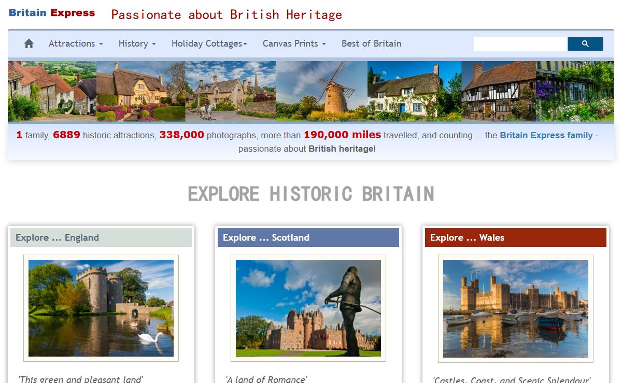Click the Wales harbour castle photo
This screenshot has width=622, height=383.
tap(516, 308)
